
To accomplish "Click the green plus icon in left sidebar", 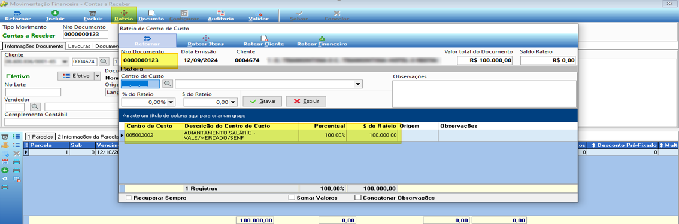I will click(x=5, y=170).
